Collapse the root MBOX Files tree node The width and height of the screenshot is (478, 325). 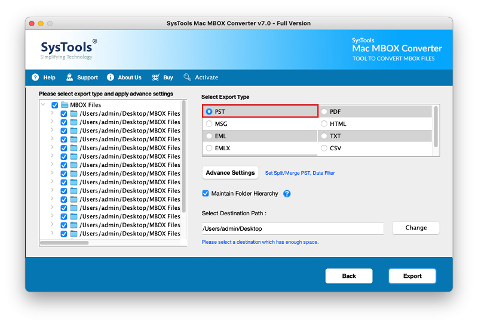pos(43,105)
